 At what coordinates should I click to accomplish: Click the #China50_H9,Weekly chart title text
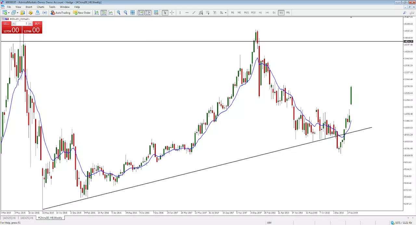[20, 19]
